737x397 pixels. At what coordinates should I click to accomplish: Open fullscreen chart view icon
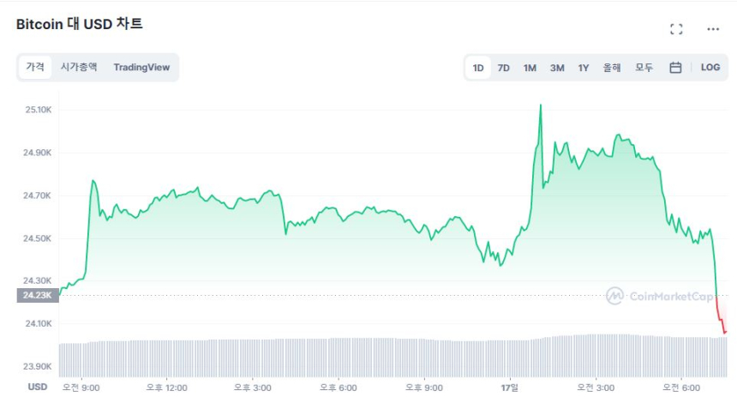(676, 29)
